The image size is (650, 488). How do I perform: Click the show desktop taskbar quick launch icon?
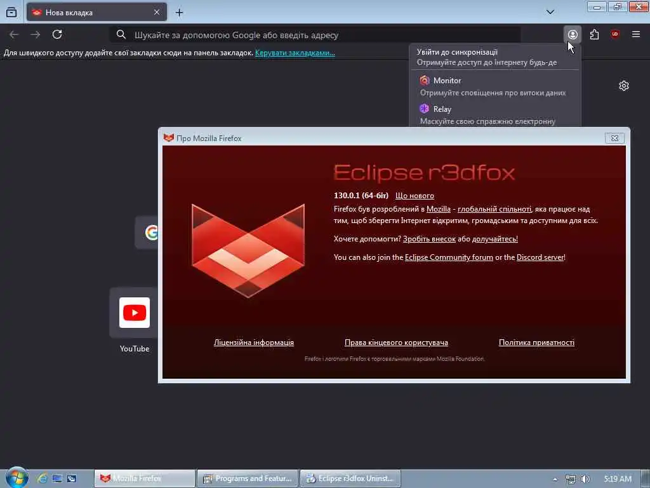click(x=57, y=478)
